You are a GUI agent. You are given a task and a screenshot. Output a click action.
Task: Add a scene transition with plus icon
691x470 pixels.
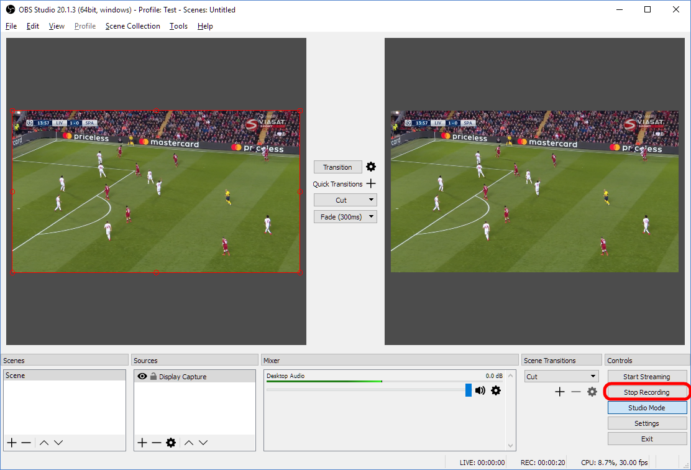pyautogui.click(x=559, y=392)
